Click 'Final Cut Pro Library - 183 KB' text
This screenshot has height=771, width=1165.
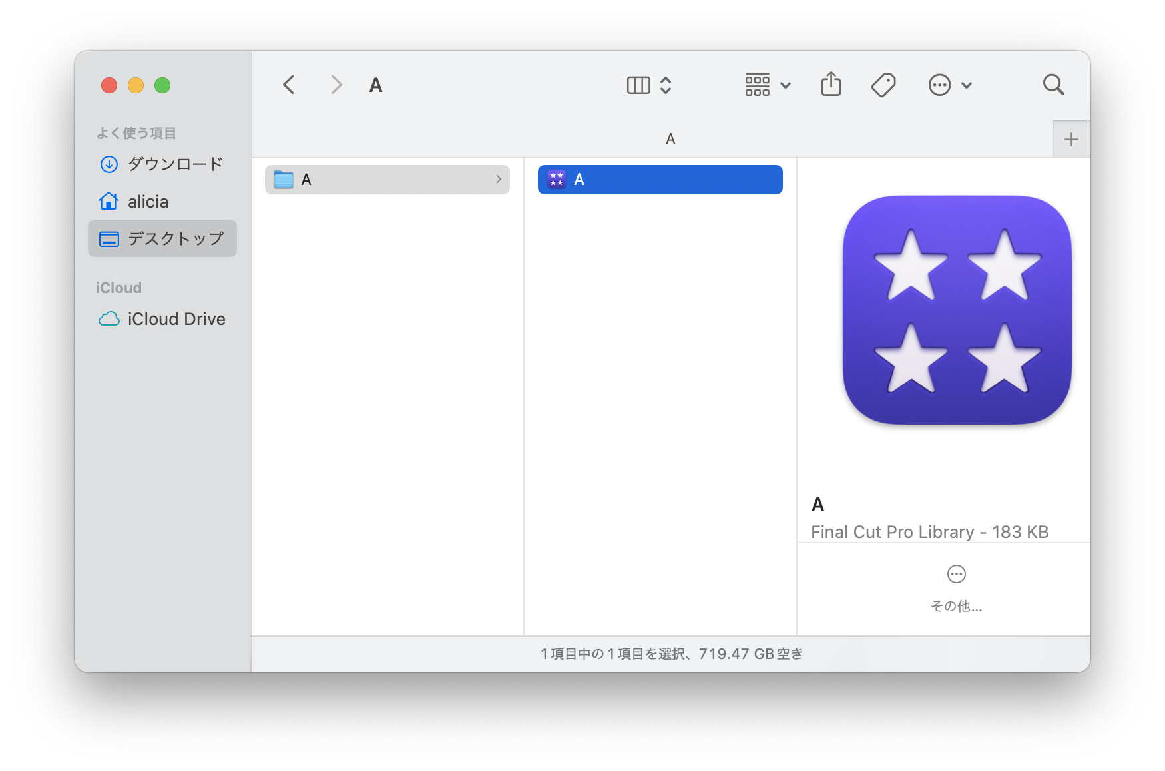coord(930,532)
